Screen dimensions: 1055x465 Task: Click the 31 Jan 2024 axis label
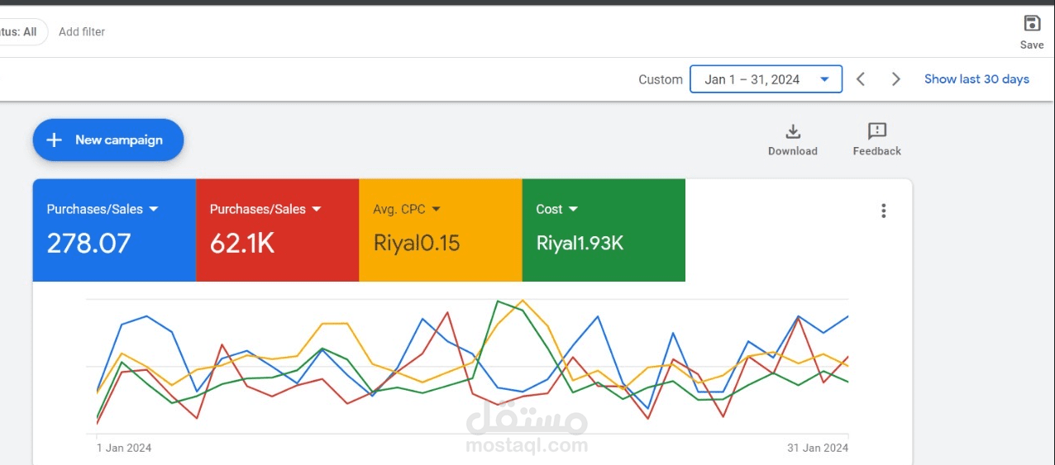818,448
